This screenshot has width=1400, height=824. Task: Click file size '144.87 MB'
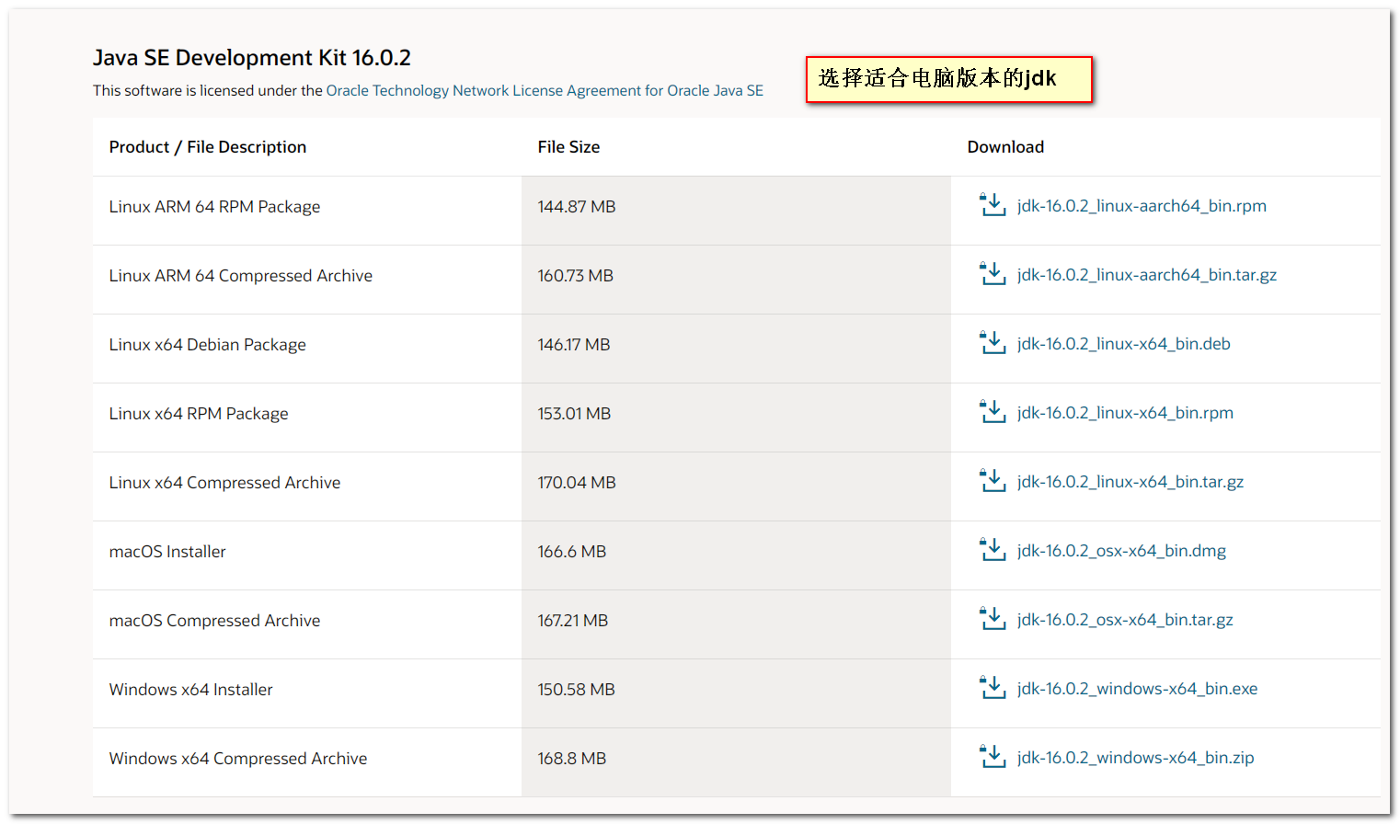coord(577,207)
